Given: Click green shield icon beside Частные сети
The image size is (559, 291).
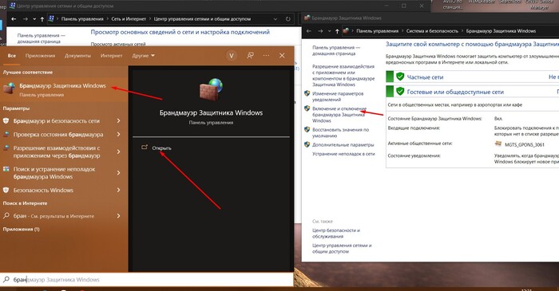Looking at the screenshot, I should click(x=400, y=77).
